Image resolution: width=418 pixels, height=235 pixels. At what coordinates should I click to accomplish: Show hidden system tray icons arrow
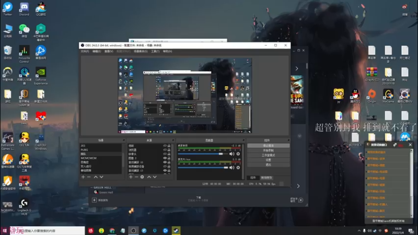coord(359,231)
